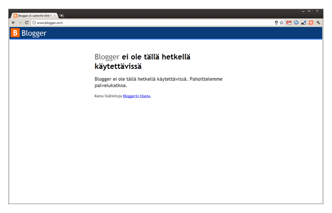The image size is (332, 213).
Task: Click the Blogger favicon on the tab
Action: [15, 16]
